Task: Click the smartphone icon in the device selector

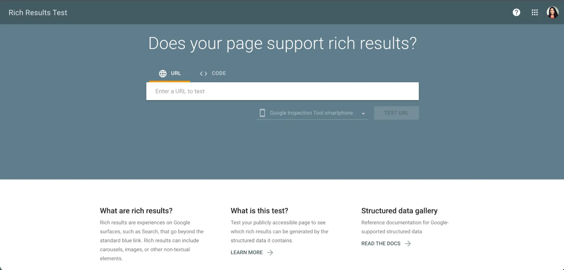Action: point(262,113)
